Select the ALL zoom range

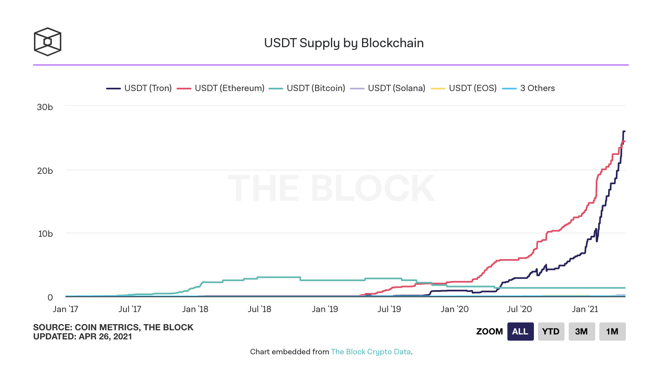pyautogui.click(x=520, y=332)
